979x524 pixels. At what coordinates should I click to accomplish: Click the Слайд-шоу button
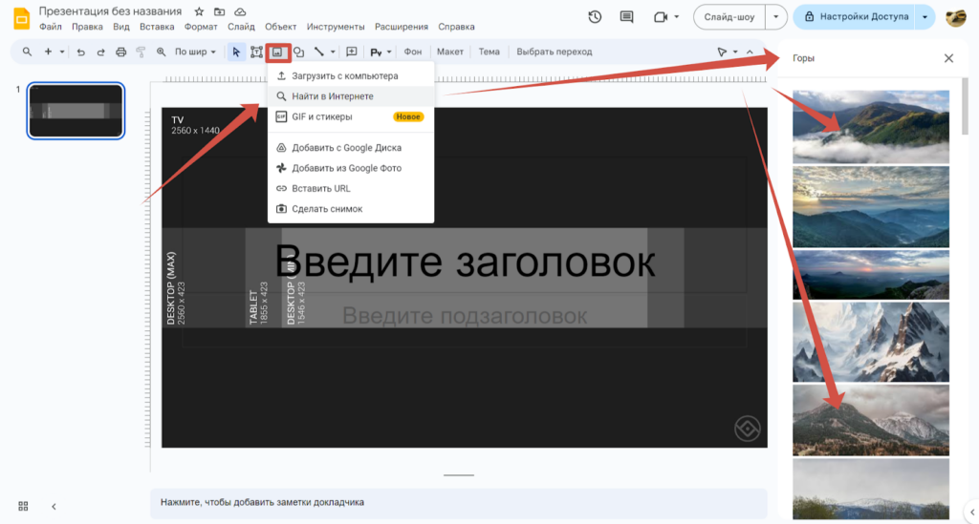(729, 17)
